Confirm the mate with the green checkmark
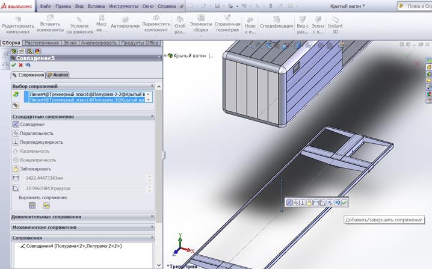The image size is (432, 269). [13, 65]
